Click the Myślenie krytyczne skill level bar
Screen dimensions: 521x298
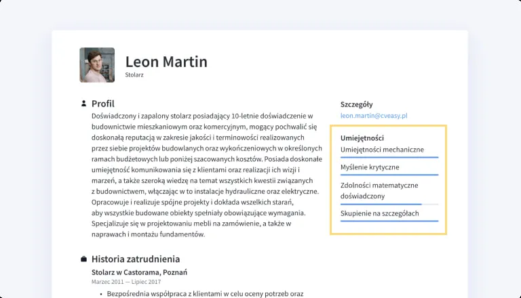pyautogui.click(x=389, y=175)
